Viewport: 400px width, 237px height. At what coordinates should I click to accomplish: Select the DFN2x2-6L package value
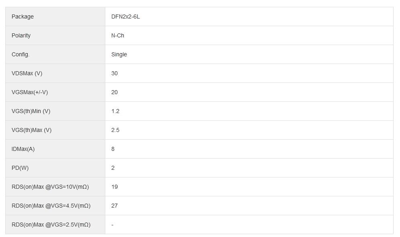point(125,16)
